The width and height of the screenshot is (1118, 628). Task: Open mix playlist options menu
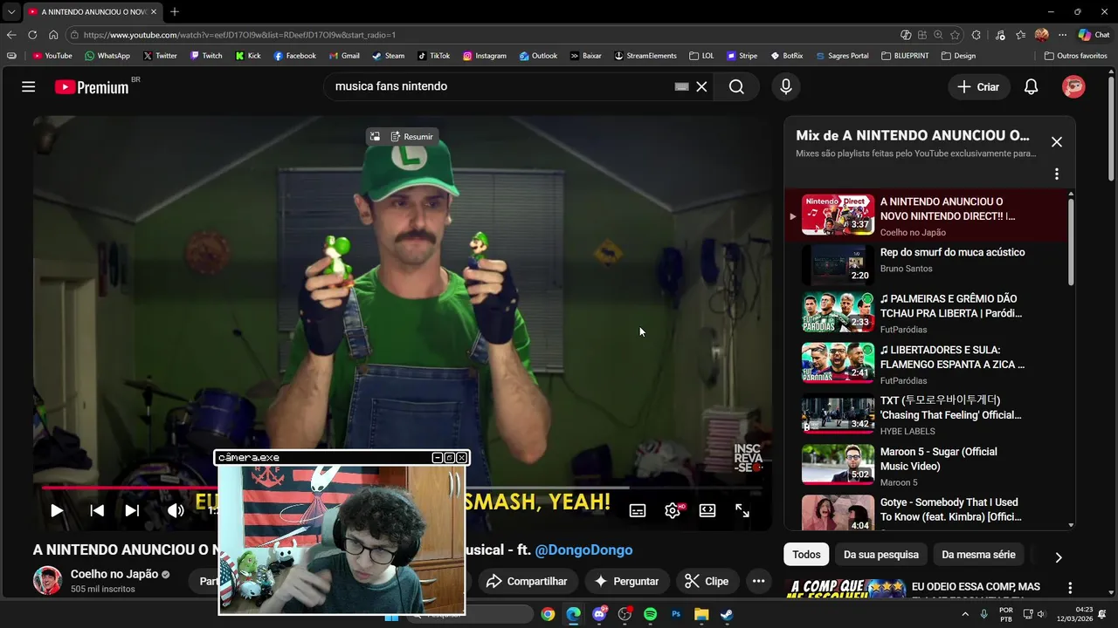[x=1057, y=174]
